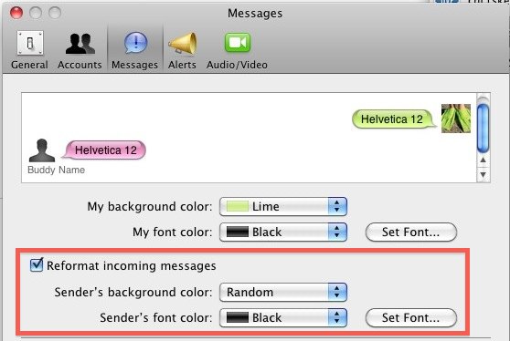The image size is (510, 341).
Task: Open Sender's background color Random dropdown
Action: coord(283,292)
